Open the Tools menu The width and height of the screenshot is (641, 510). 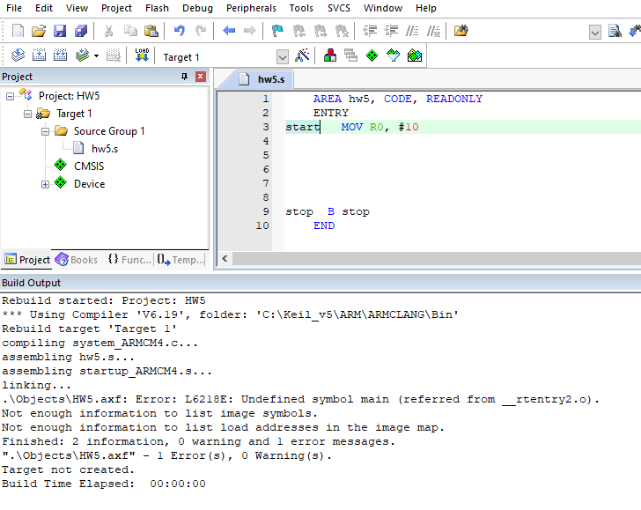(x=301, y=8)
